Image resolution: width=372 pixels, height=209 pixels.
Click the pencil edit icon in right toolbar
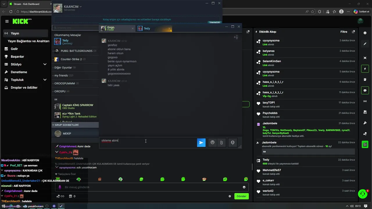[365, 44]
